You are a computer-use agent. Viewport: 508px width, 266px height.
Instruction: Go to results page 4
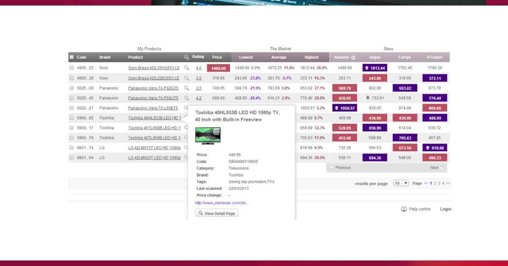pos(443,183)
